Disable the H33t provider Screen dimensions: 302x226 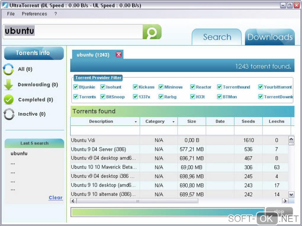point(193,97)
